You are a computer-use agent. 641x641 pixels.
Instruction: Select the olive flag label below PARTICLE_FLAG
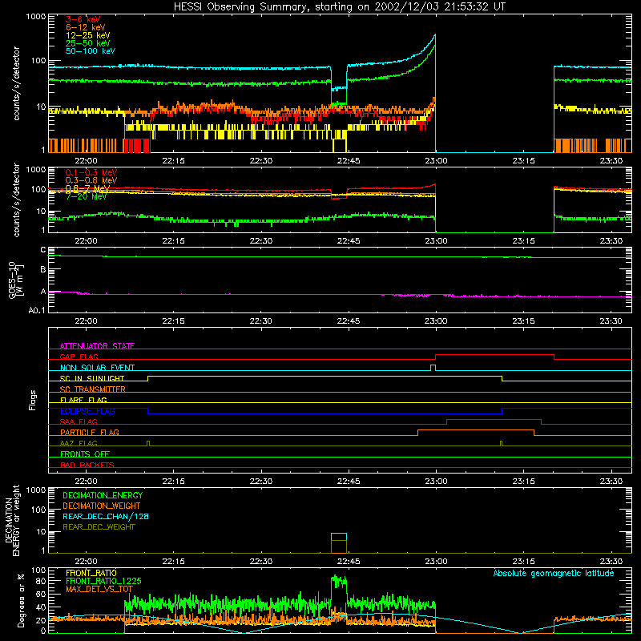pos(79,443)
